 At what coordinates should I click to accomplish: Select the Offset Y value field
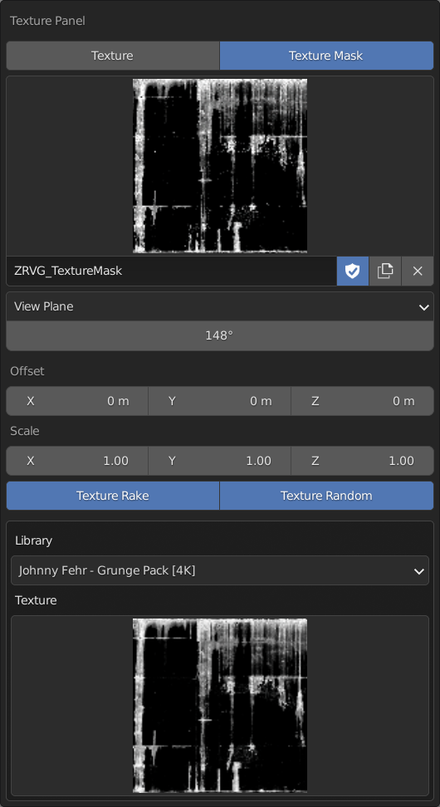coord(220,401)
